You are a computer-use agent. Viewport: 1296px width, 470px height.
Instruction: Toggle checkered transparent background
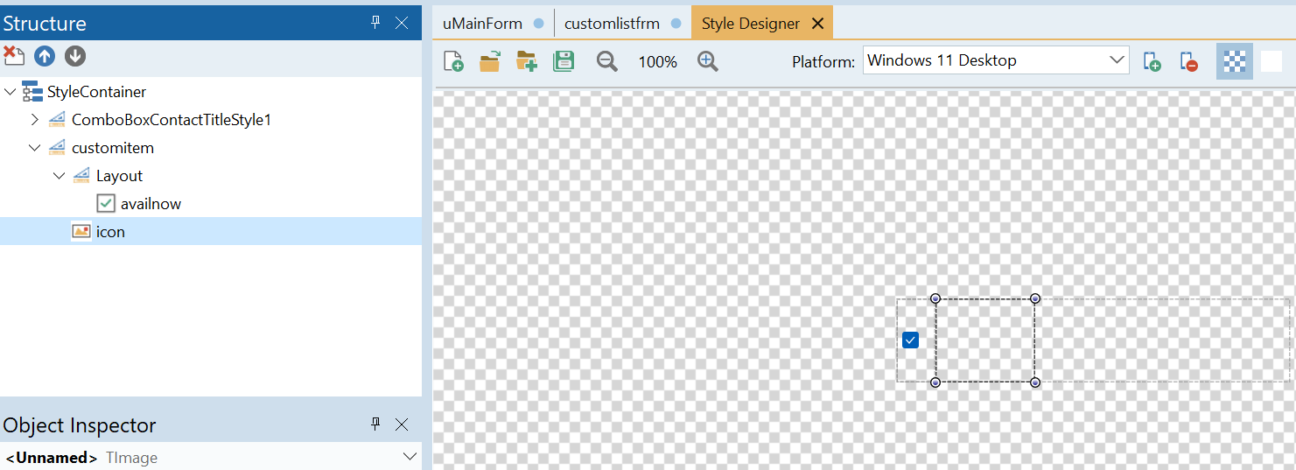(x=1235, y=61)
